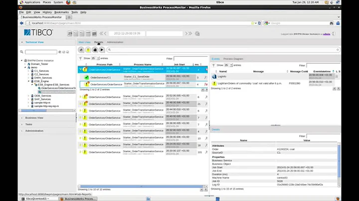359x201 pixels.
Task: Open the tibco@centos63 terminal from the taskbar
Action: (x=39, y=199)
